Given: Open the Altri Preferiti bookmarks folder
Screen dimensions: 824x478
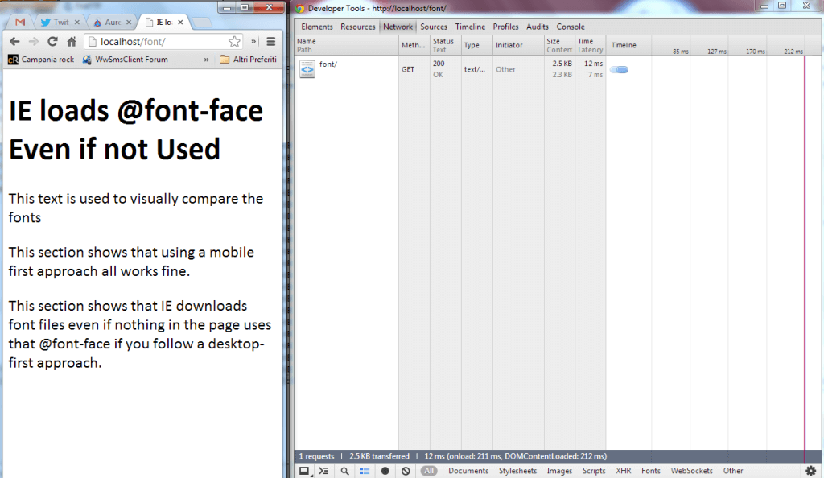Looking at the screenshot, I should click(x=247, y=59).
